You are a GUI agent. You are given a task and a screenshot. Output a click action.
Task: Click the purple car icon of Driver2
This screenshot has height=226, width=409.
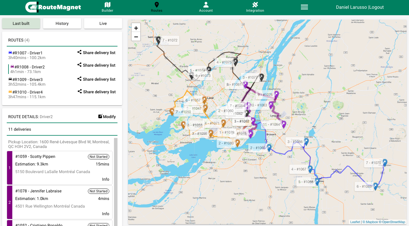coord(12,67)
